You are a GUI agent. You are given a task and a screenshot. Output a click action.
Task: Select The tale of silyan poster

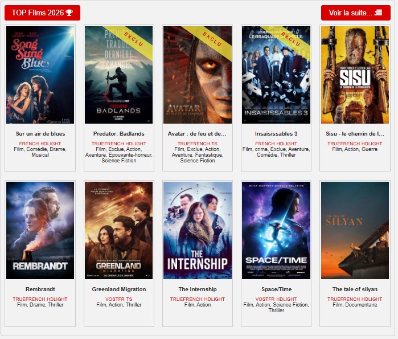pos(355,230)
